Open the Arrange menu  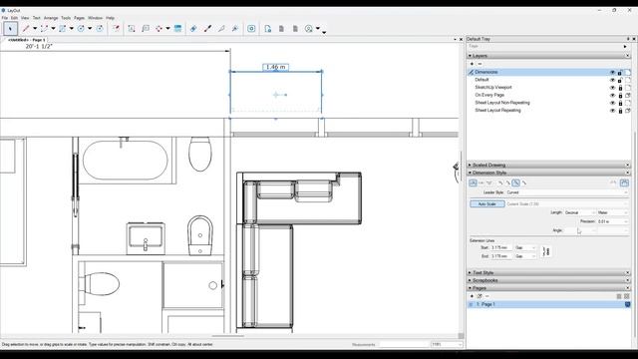[x=51, y=18]
